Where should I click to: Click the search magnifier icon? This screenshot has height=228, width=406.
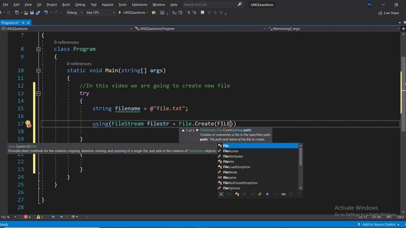tap(240, 4)
